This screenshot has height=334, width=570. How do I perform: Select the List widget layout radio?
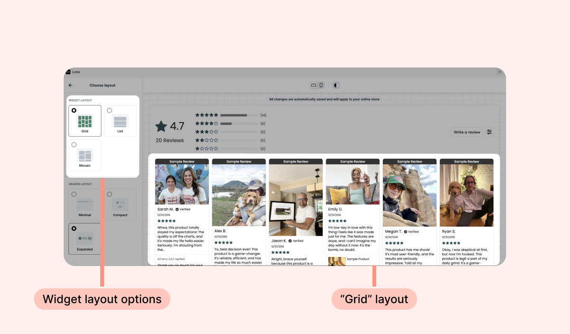(x=110, y=110)
